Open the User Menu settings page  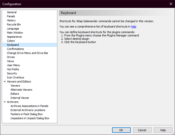[x=14, y=65]
